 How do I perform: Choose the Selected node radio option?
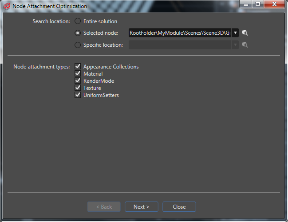pos(78,33)
